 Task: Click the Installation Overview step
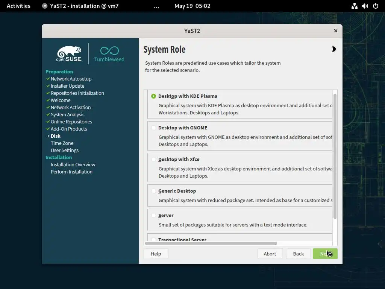click(x=73, y=165)
